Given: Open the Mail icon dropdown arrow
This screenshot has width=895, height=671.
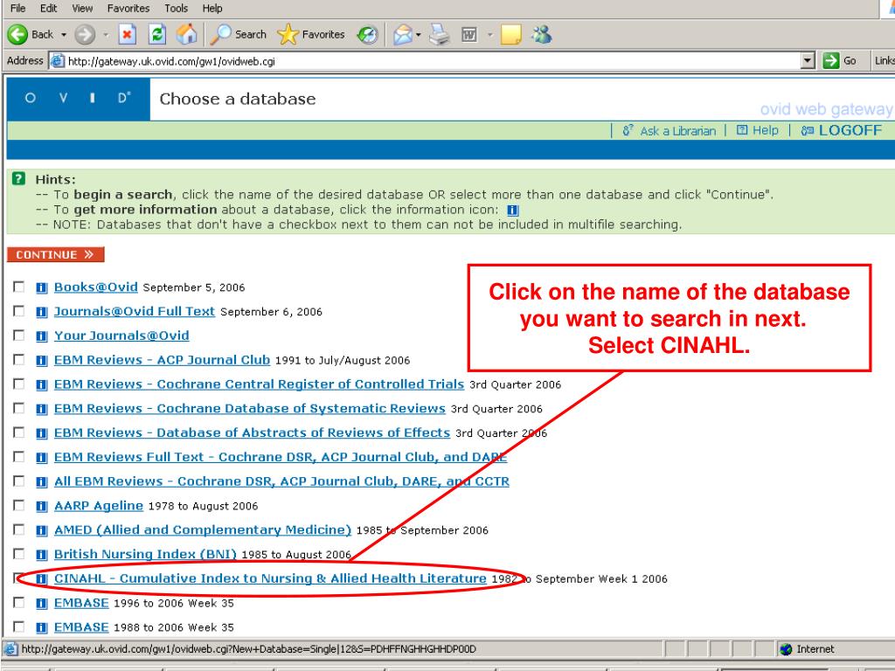Looking at the screenshot, I should pos(419,35).
